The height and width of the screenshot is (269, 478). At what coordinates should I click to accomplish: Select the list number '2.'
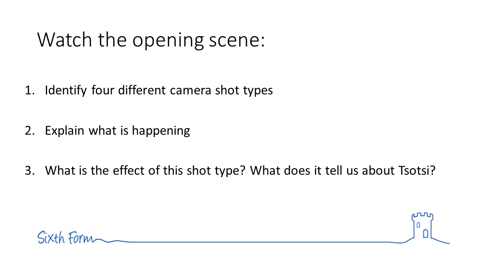coord(30,131)
